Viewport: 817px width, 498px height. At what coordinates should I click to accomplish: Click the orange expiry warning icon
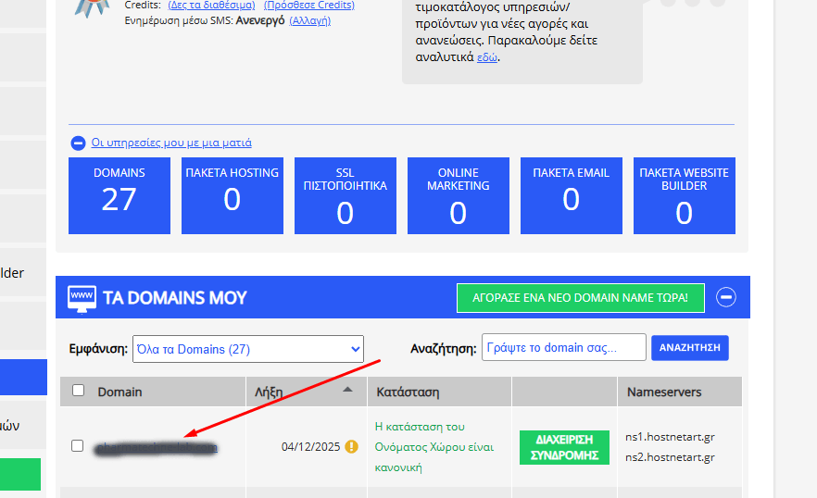351,446
